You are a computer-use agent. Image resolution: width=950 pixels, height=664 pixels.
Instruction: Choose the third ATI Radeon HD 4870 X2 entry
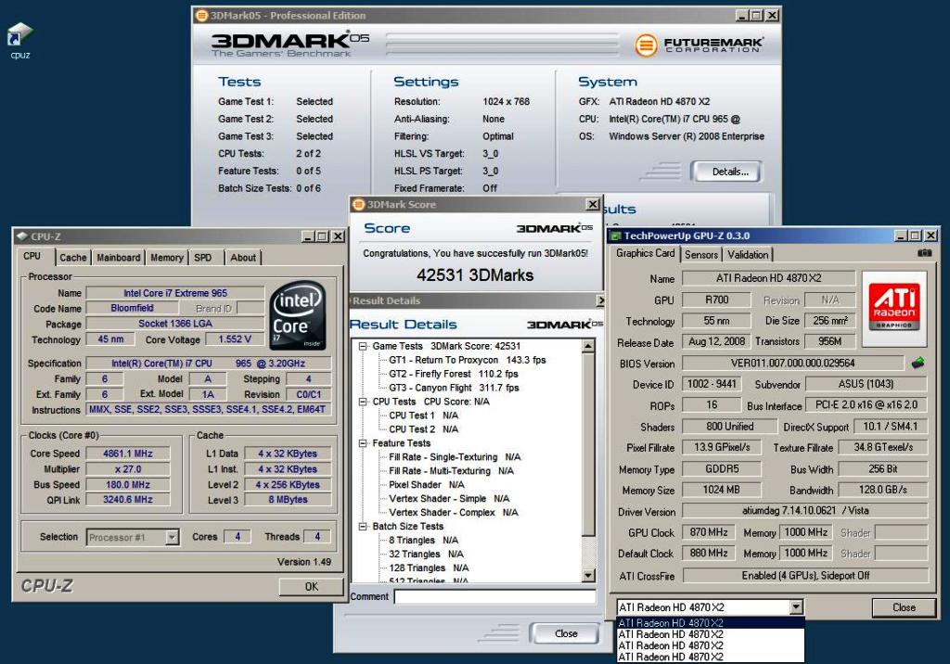tap(710, 645)
